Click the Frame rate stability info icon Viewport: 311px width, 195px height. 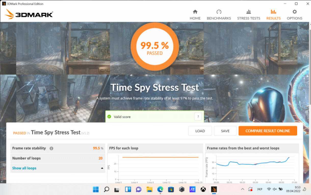[x=51, y=148]
